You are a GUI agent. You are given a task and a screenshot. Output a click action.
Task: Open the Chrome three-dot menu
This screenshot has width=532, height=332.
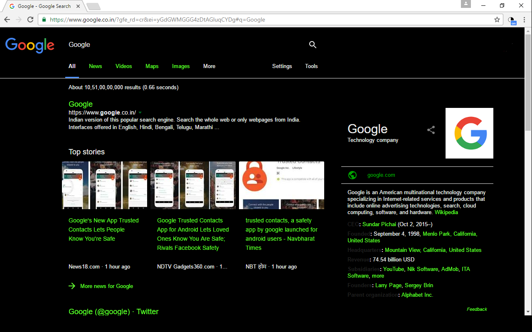[x=524, y=20]
